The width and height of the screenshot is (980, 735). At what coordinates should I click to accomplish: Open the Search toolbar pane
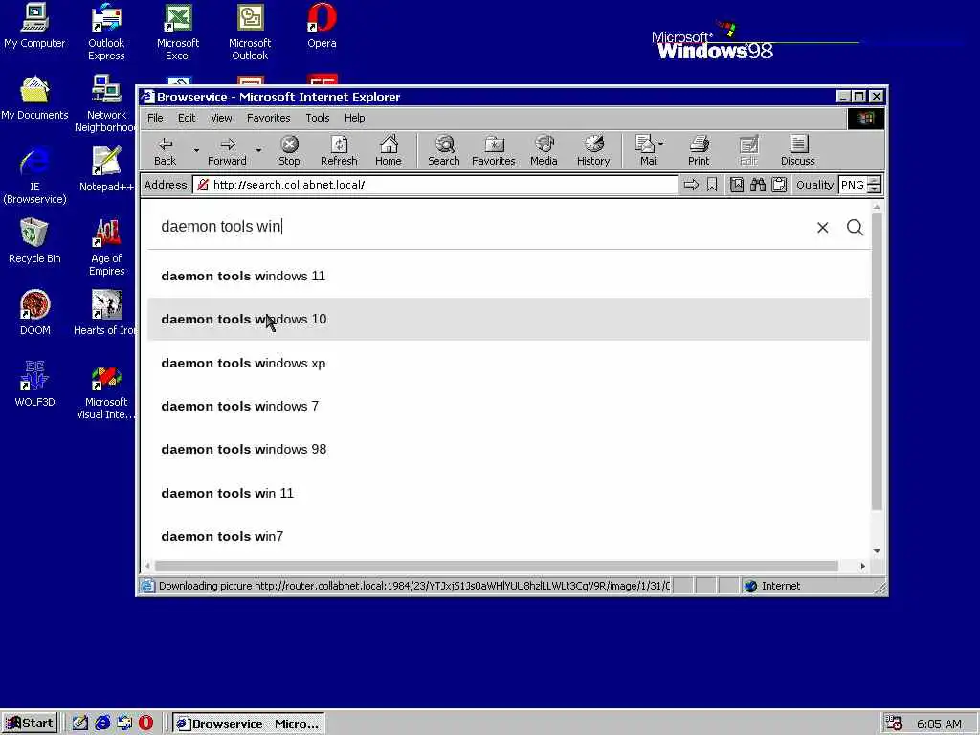point(444,150)
